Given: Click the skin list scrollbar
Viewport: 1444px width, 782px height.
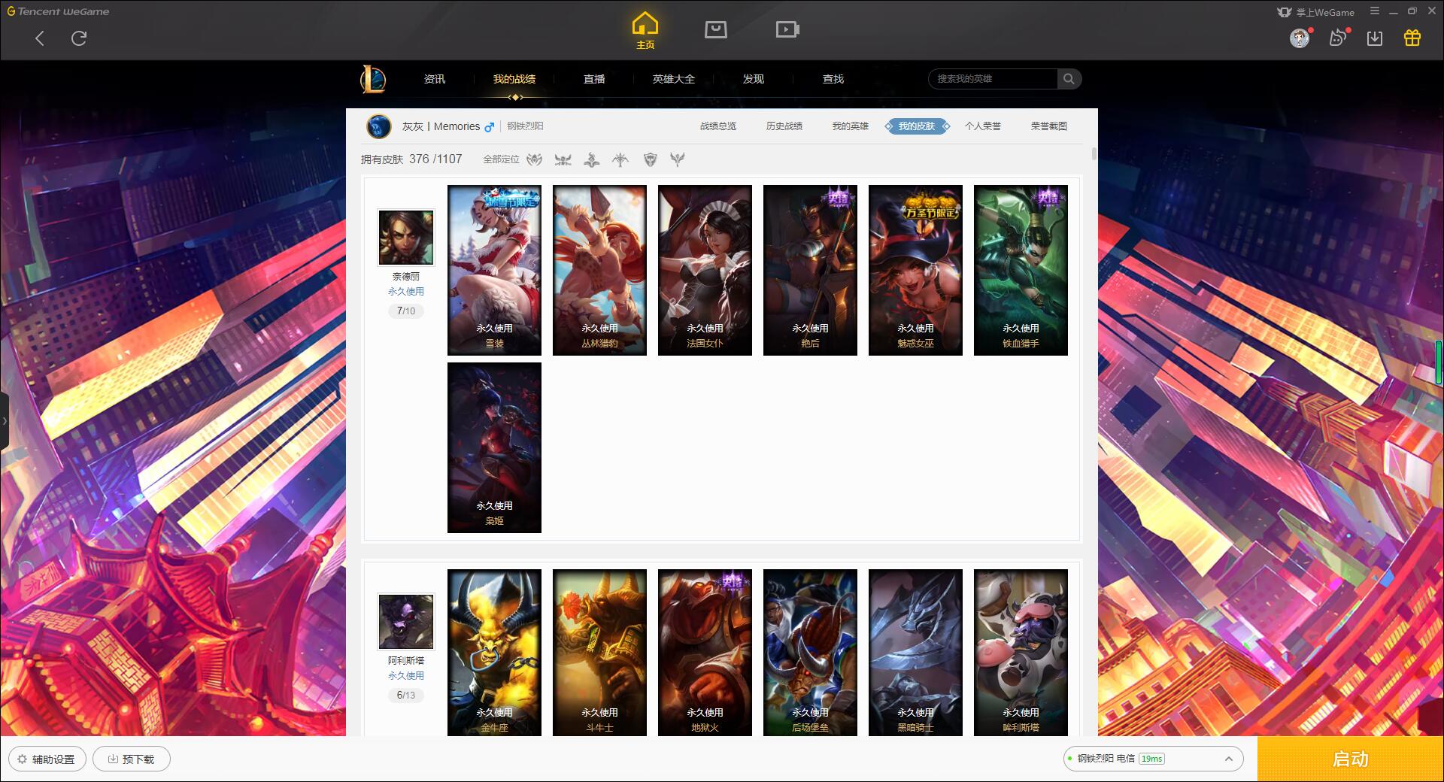Looking at the screenshot, I should 1094,154.
